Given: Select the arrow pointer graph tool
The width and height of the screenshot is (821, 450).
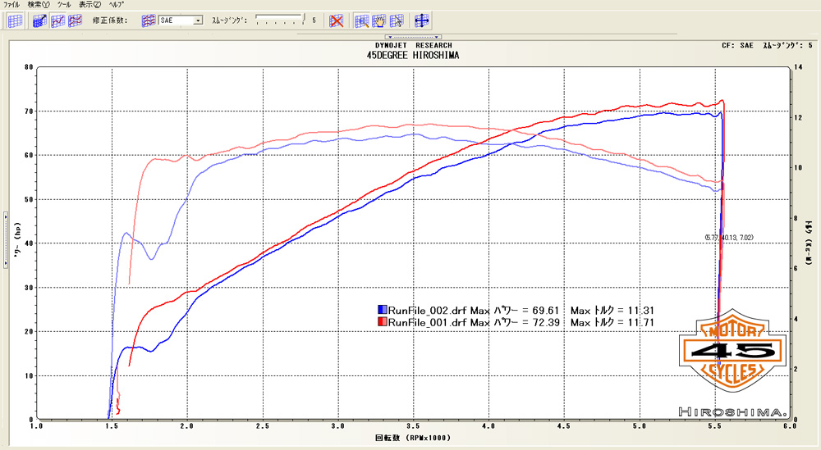Looking at the screenshot, I should coord(397,20).
